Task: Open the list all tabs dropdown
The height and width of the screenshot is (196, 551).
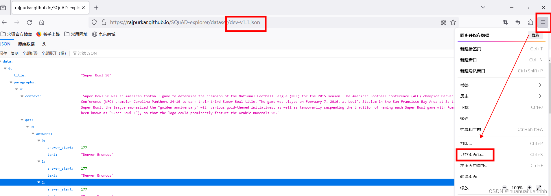Action: click(x=483, y=7)
